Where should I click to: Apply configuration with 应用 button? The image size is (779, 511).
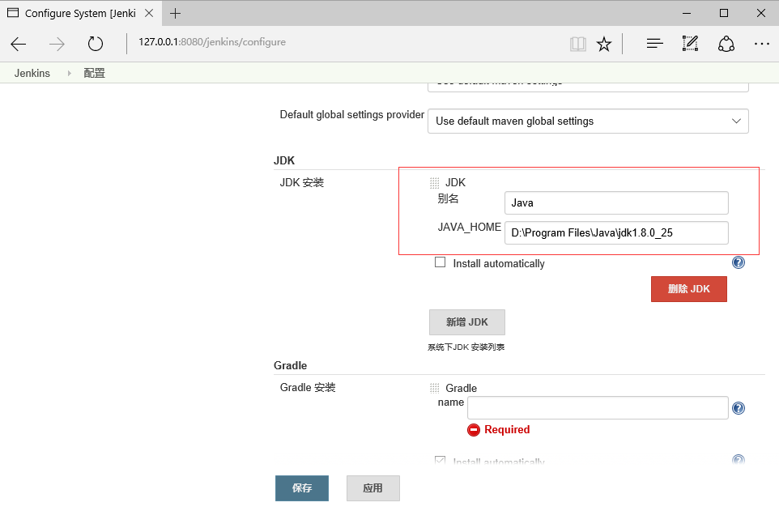373,488
